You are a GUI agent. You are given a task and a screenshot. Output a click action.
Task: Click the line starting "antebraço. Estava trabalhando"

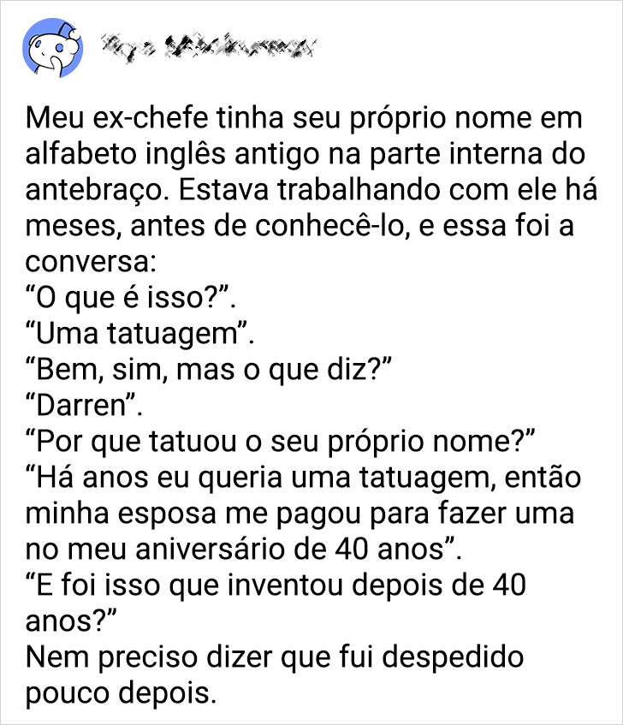point(311,191)
